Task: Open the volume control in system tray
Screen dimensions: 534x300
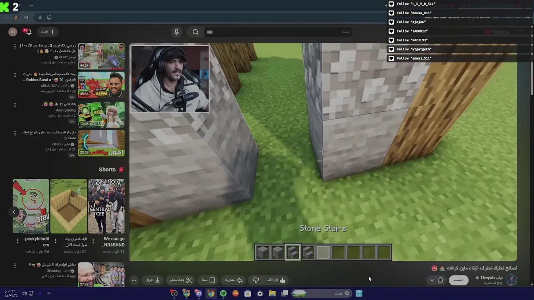Action: [x=24, y=293]
